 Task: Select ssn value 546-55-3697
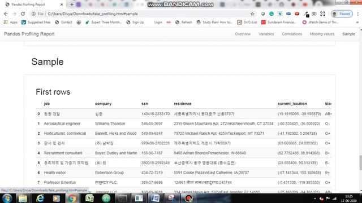pyautogui.click(x=152, y=123)
